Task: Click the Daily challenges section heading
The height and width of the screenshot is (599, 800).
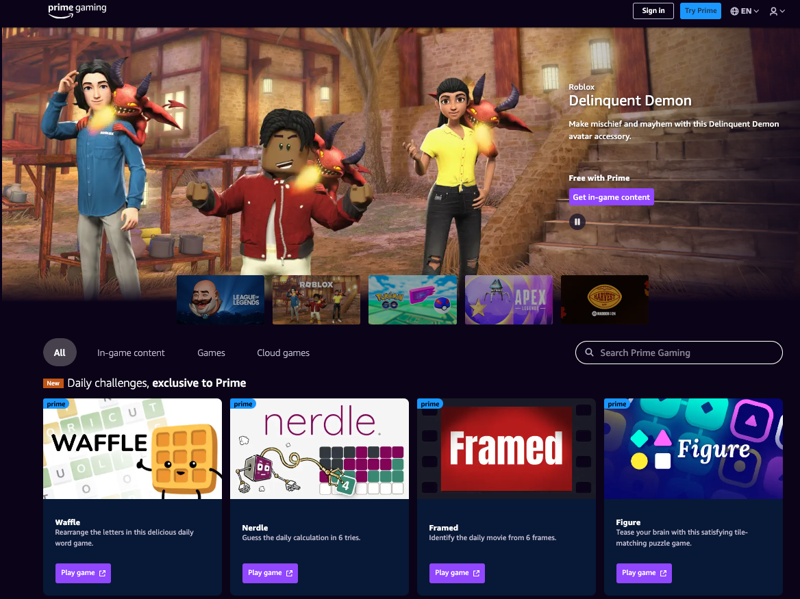Action: coord(157,383)
